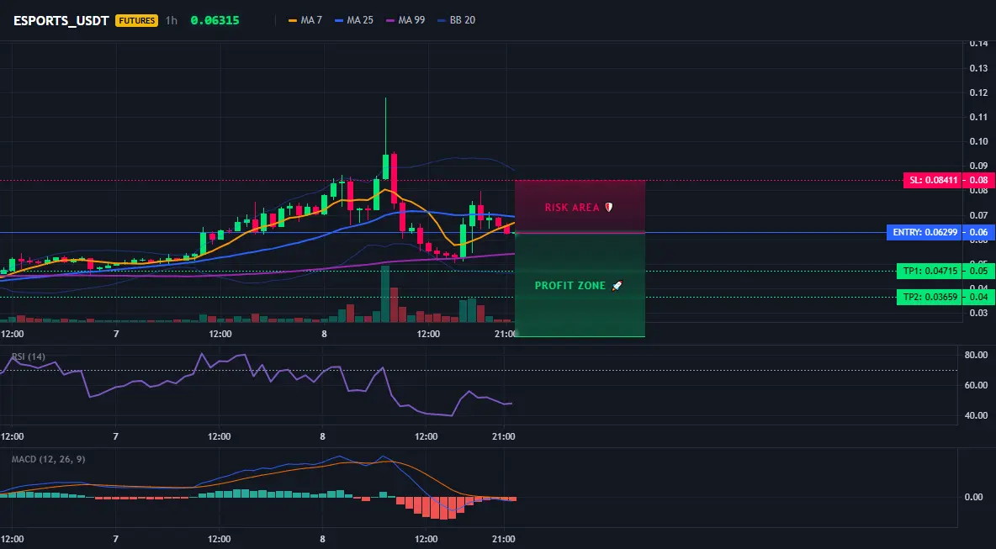Toggle the BB 20 legend item
Screen dimensions: 996x549
[x=456, y=20]
